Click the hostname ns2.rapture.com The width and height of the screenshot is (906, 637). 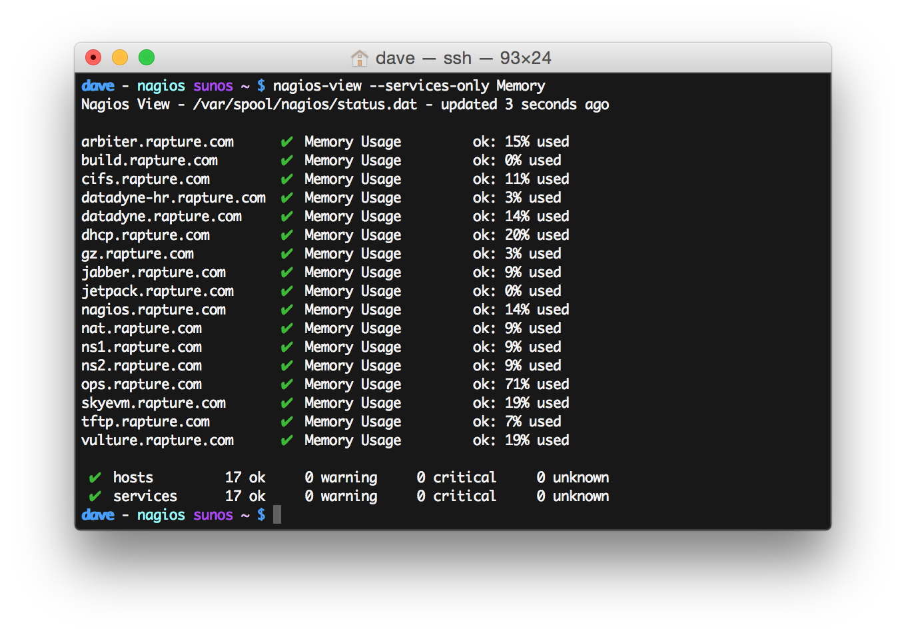click(x=141, y=366)
